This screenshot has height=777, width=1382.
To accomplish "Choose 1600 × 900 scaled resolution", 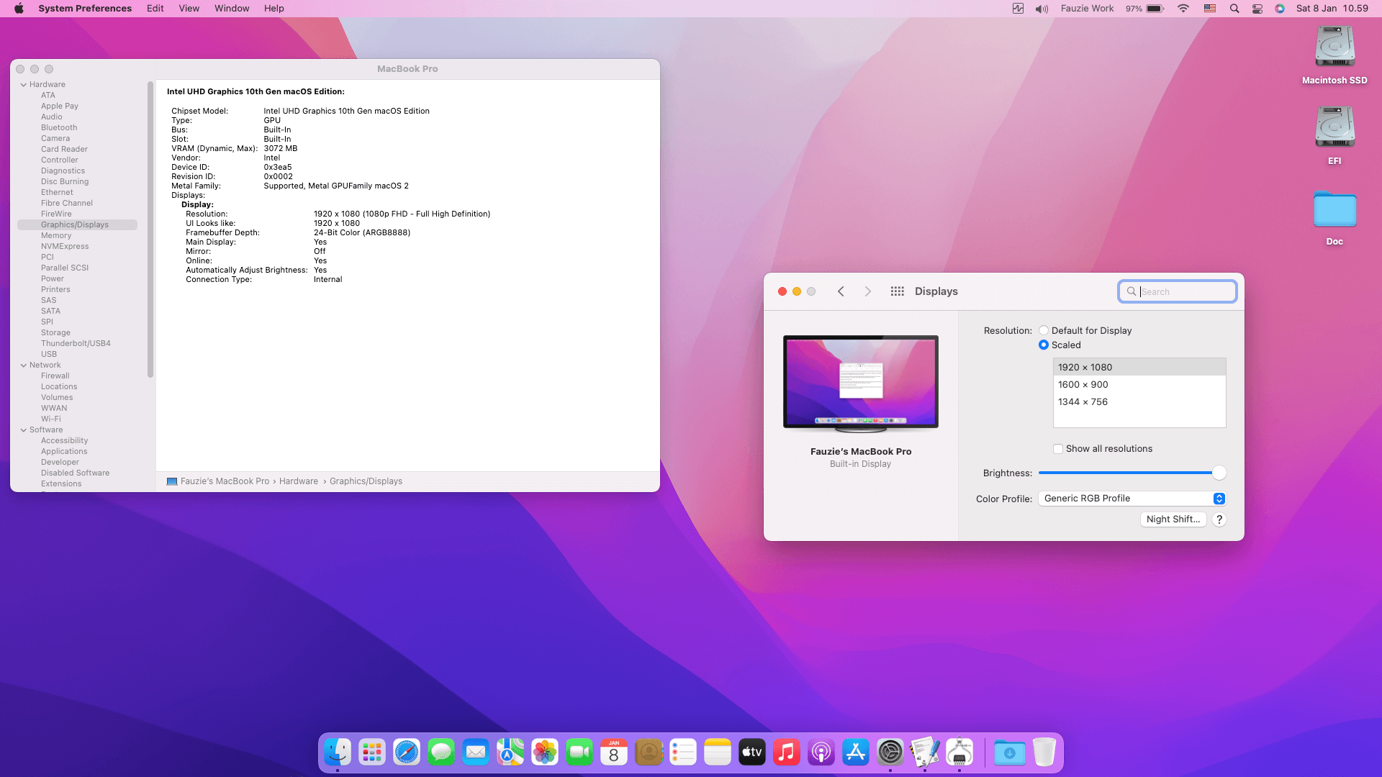I will tap(1139, 385).
